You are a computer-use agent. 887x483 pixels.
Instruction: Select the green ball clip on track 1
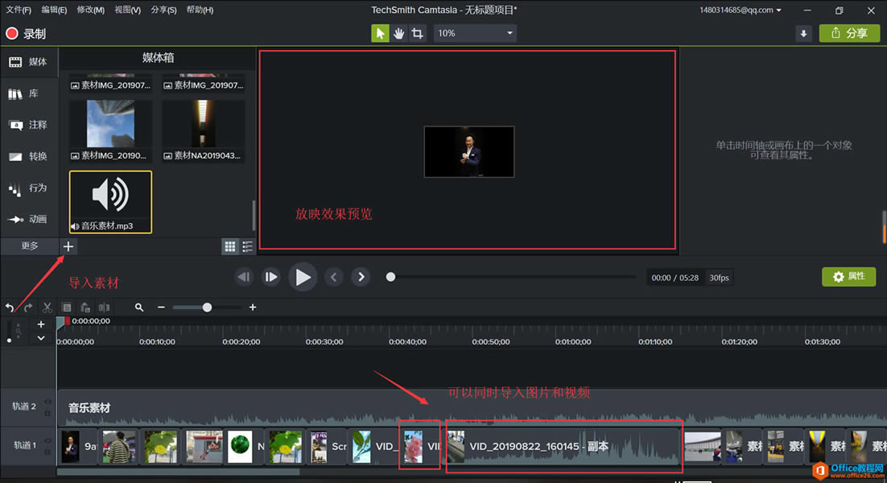click(245, 446)
